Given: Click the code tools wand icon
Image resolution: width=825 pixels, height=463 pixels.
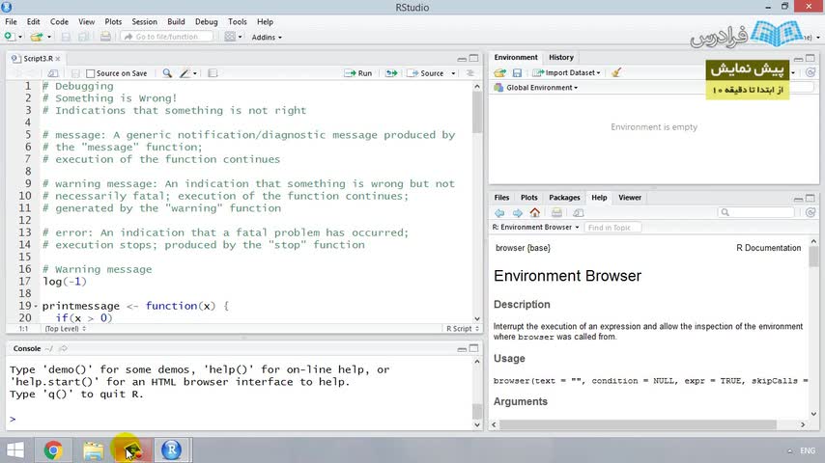Looking at the screenshot, I should pos(185,73).
